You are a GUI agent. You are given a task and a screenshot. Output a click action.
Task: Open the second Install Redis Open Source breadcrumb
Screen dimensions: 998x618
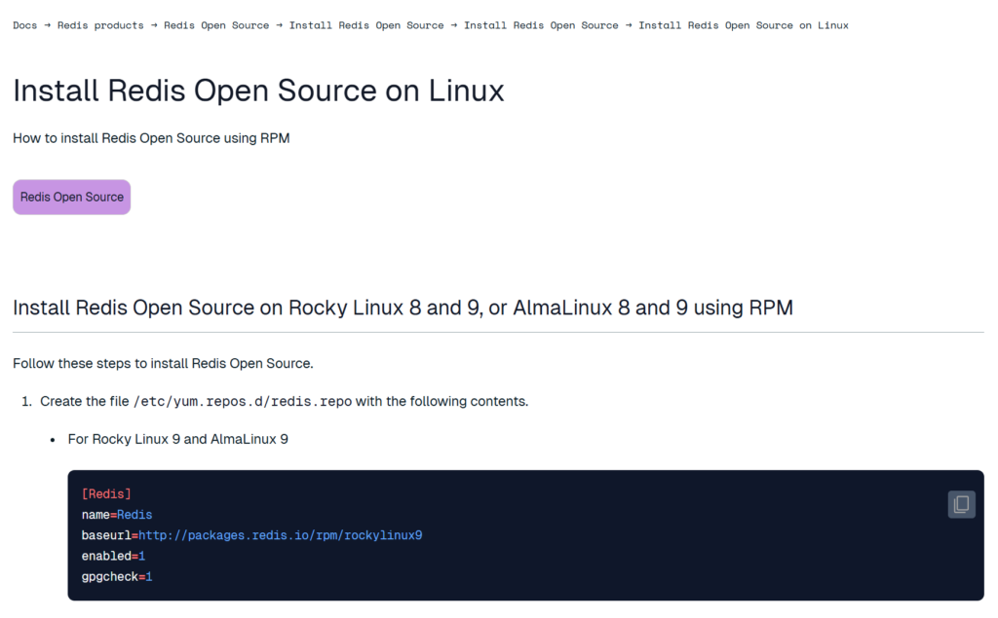click(x=541, y=25)
